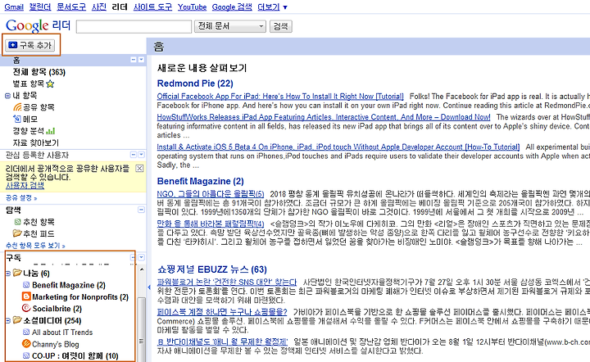Select 전체 항목 (363) in sidebar
590x362 pixels.
click(x=39, y=72)
